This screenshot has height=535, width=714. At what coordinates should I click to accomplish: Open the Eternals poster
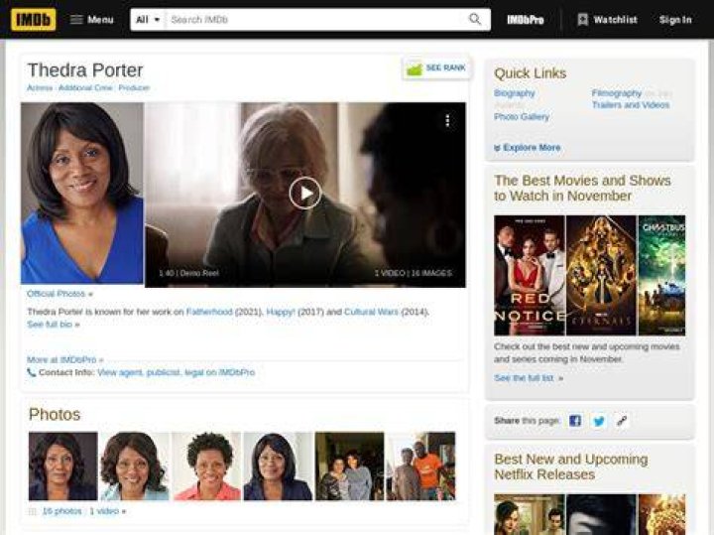coord(601,276)
